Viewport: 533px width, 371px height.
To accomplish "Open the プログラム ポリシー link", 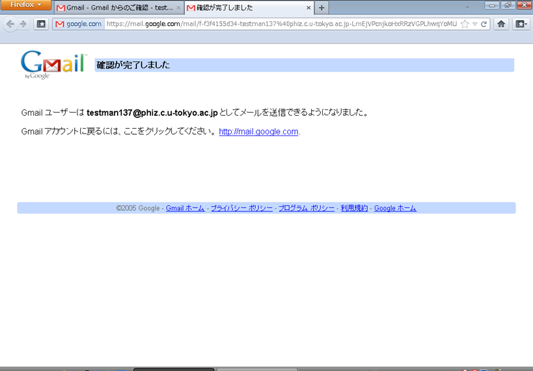I will (307, 208).
